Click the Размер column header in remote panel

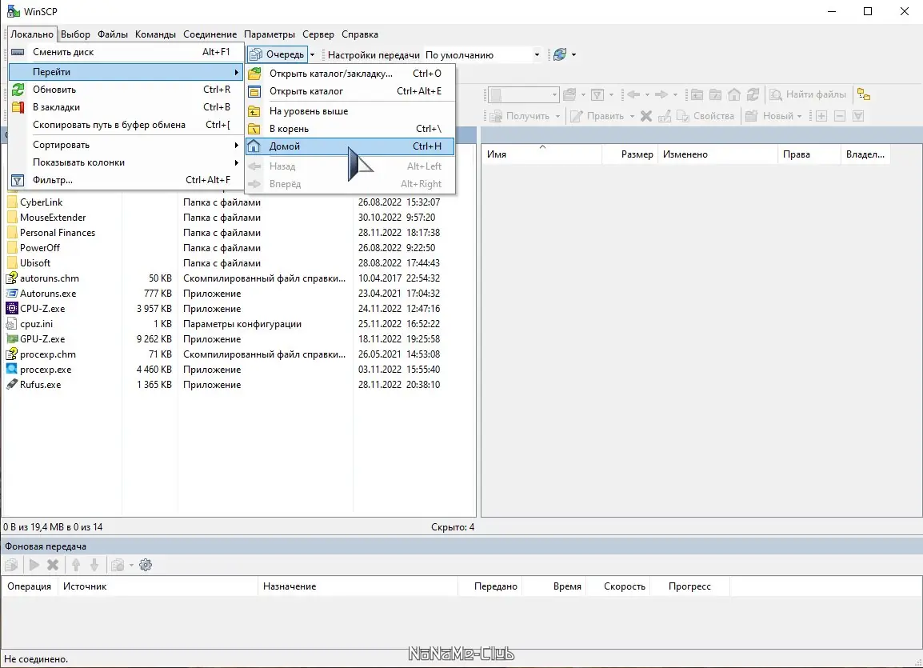(629, 154)
